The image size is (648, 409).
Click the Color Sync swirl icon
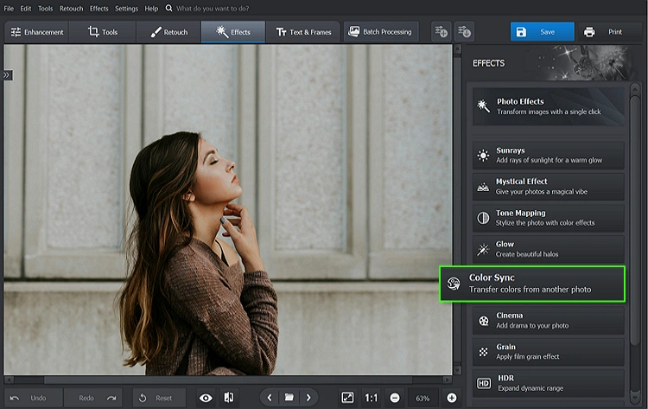454,284
